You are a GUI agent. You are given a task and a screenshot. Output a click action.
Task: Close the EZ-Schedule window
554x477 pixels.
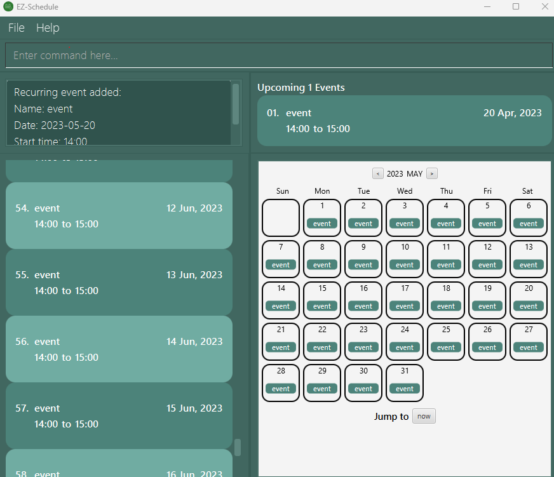[545, 6]
